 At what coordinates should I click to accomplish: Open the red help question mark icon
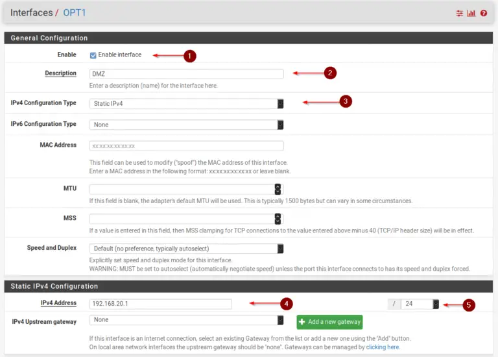(483, 13)
